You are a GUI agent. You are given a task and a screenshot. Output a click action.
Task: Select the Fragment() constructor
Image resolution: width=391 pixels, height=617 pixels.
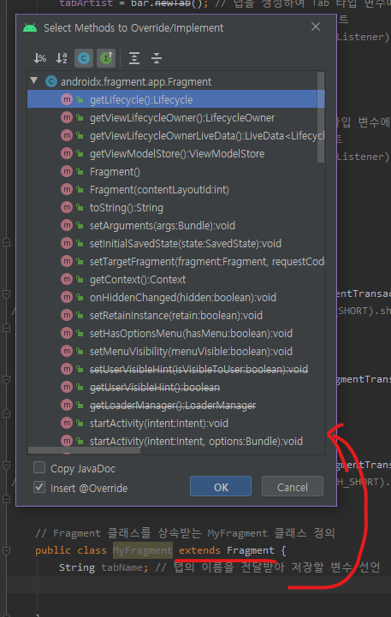click(x=176, y=171)
